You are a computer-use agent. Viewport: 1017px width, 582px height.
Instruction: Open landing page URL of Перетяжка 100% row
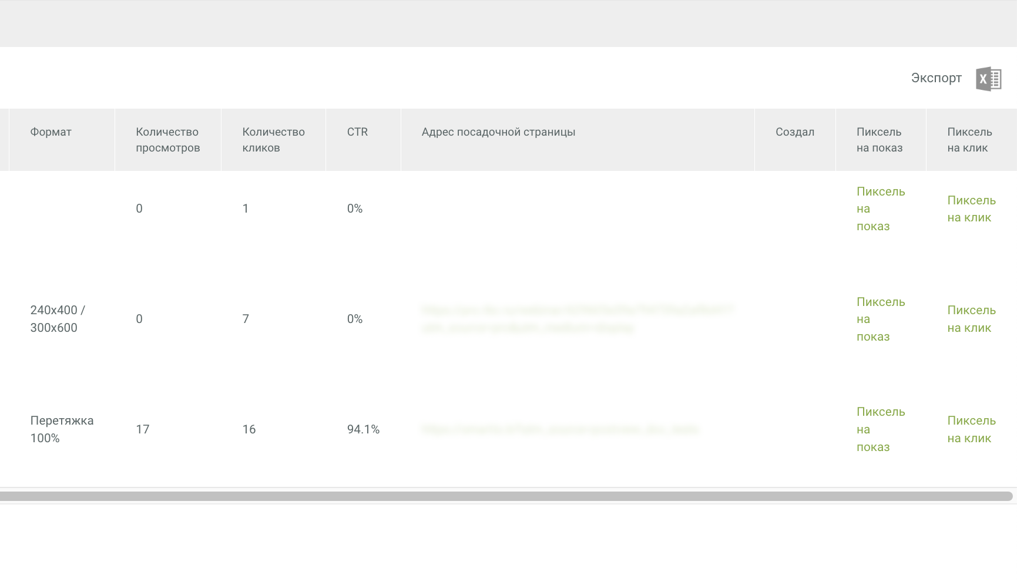click(559, 429)
